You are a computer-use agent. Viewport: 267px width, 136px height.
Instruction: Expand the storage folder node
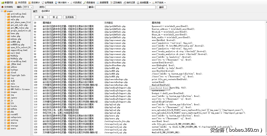pyautogui.click(x=5, y=126)
